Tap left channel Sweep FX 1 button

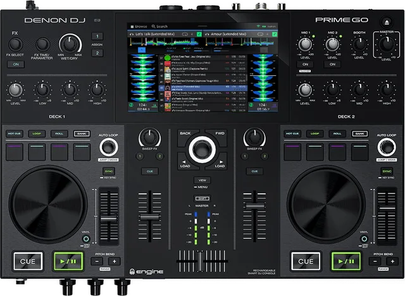[x=140, y=156]
